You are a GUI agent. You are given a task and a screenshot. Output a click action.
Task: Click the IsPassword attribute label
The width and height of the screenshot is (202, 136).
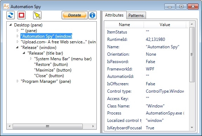tap(118, 62)
